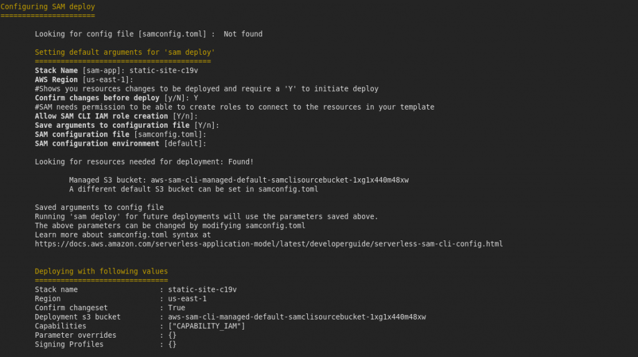Click the Managed S3 bucket name text
The width and height of the screenshot is (638, 357).
pyautogui.click(x=280, y=180)
